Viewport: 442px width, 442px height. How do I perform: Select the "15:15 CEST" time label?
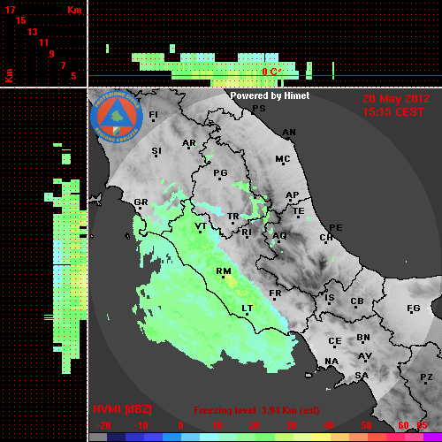(393, 112)
